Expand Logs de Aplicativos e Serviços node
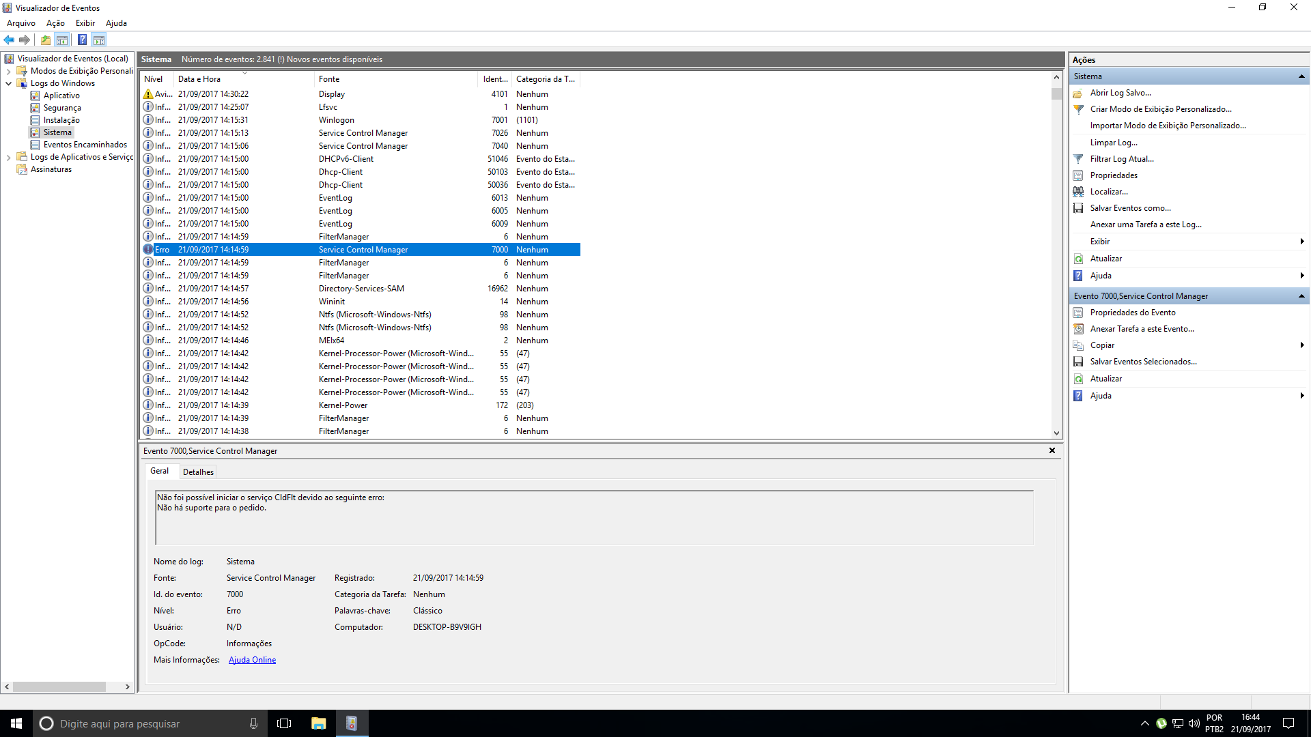1311x737 pixels. point(8,157)
